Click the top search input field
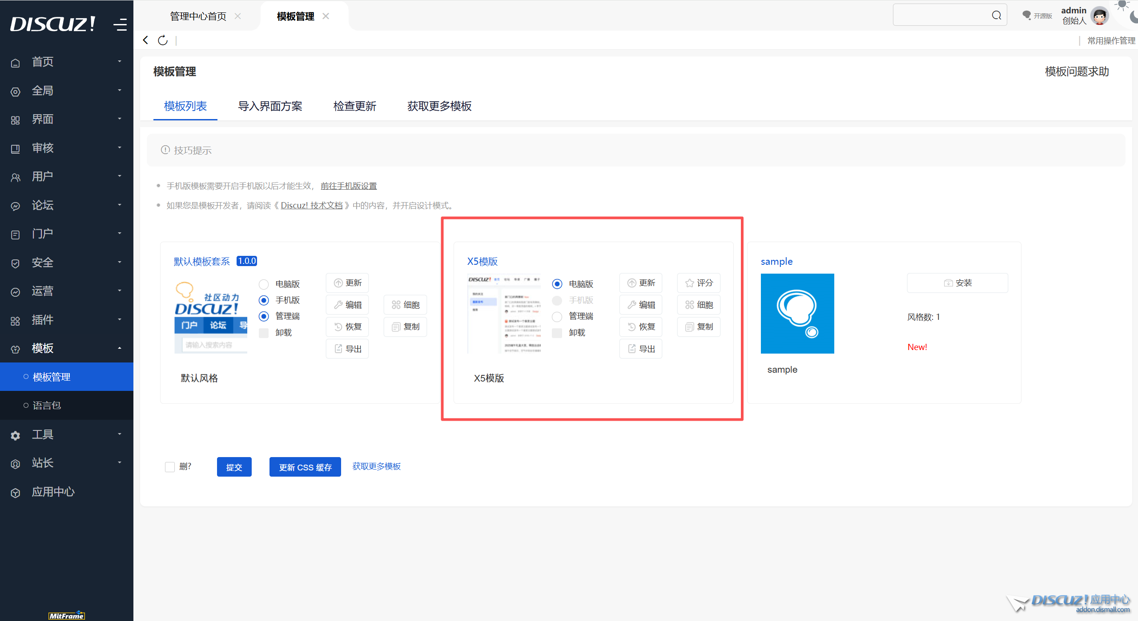1138x621 pixels. click(x=941, y=16)
